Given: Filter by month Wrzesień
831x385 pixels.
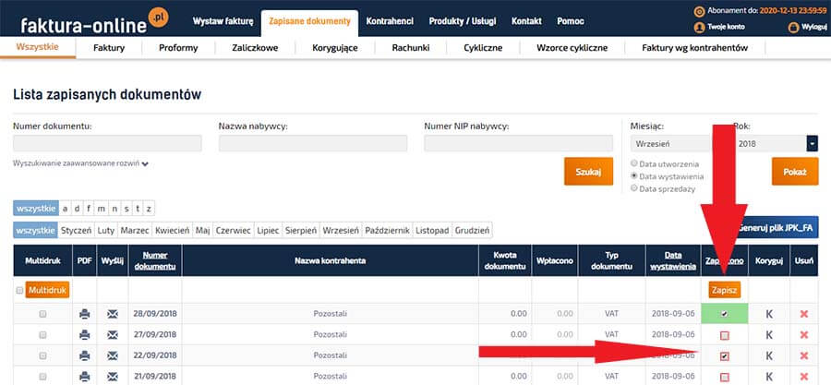Looking at the screenshot, I should click(340, 231).
